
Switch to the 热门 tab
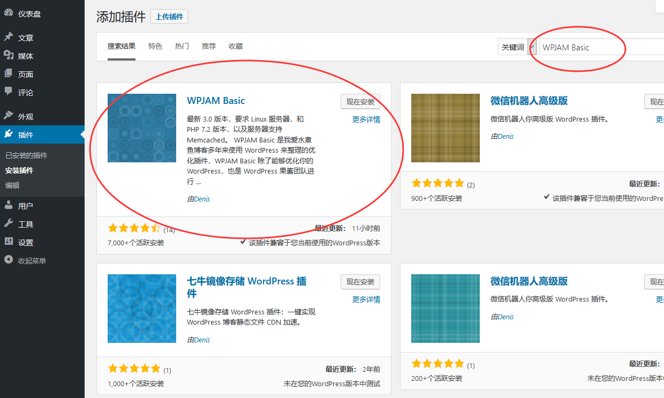[x=182, y=47]
